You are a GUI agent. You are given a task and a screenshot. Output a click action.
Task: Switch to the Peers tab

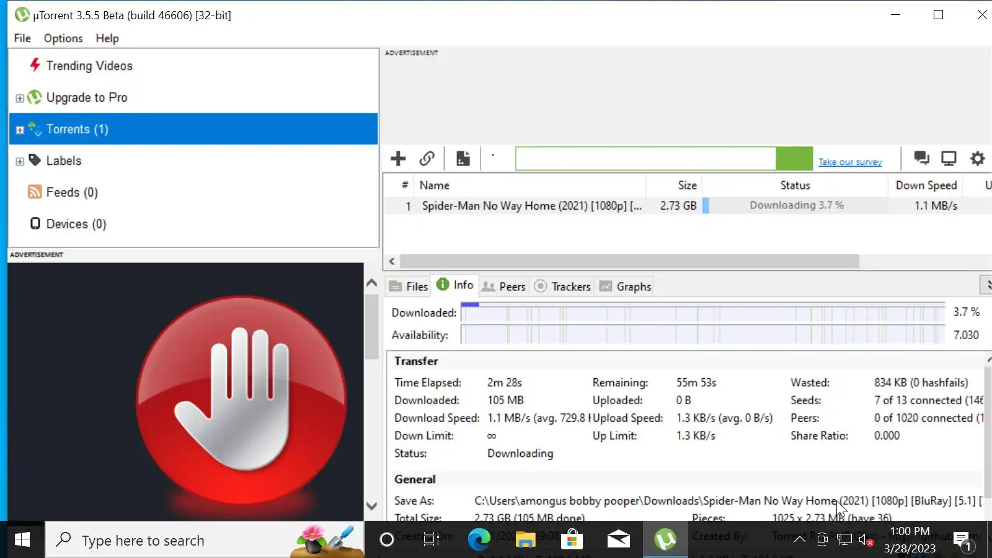[x=504, y=286]
